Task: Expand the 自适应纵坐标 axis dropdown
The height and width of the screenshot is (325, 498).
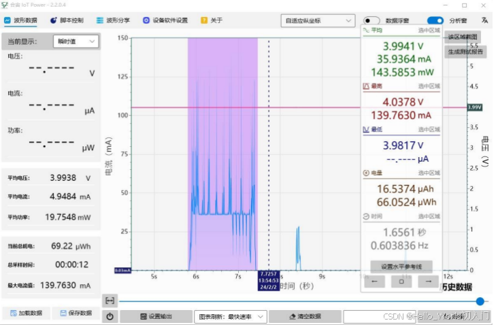Action: 318,20
